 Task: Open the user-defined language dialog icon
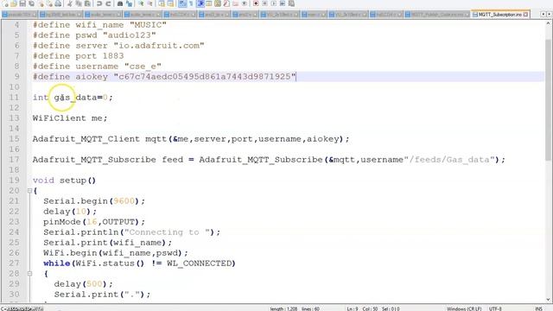pyautogui.click(x=209, y=3)
